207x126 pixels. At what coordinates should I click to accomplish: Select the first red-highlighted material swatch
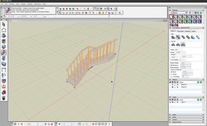click(x=172, y=17)
